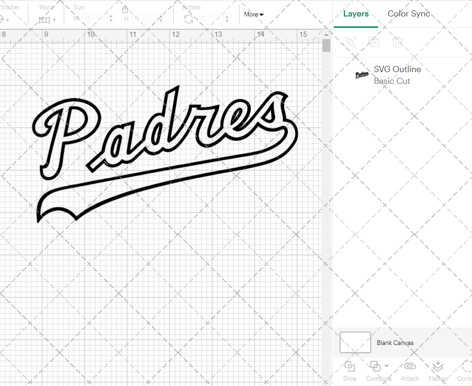Switch to the Layers tab

[x=356, y=14]
